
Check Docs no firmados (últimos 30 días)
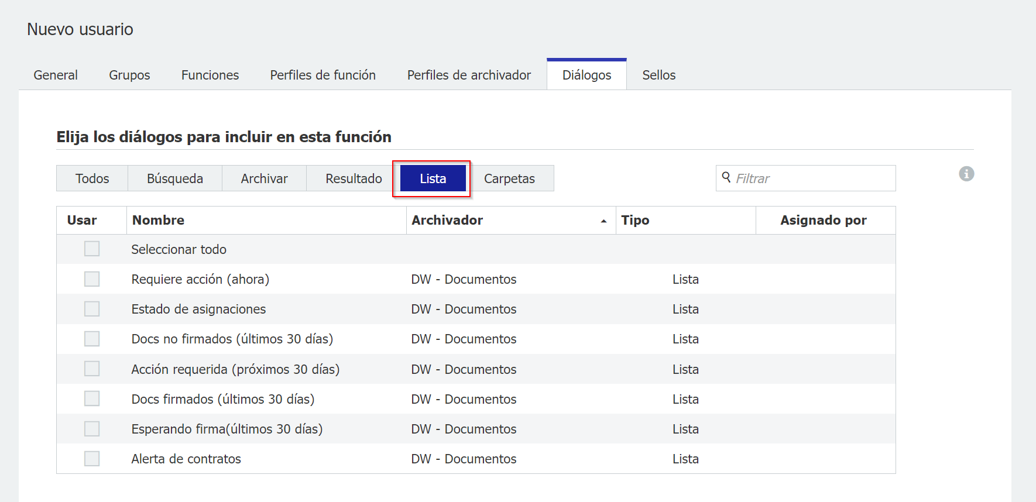click(92, 339)
